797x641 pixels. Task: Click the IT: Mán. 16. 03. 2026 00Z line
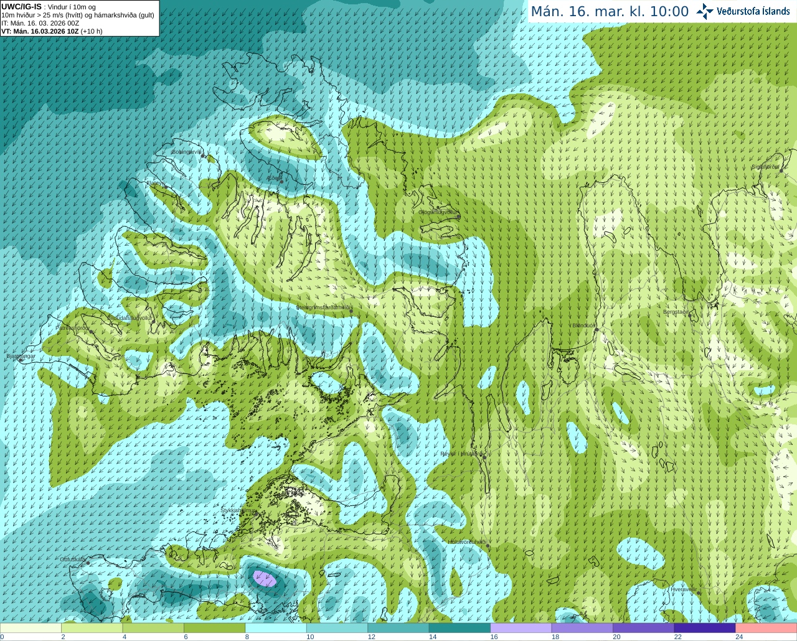tap(40, 23)
